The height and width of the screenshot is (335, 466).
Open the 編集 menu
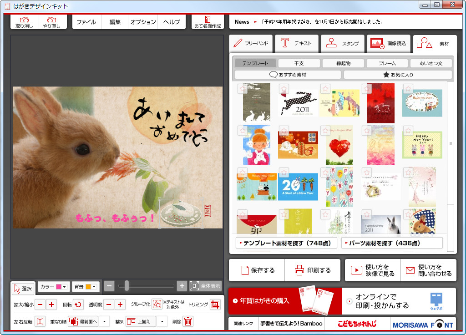(115, 22)
